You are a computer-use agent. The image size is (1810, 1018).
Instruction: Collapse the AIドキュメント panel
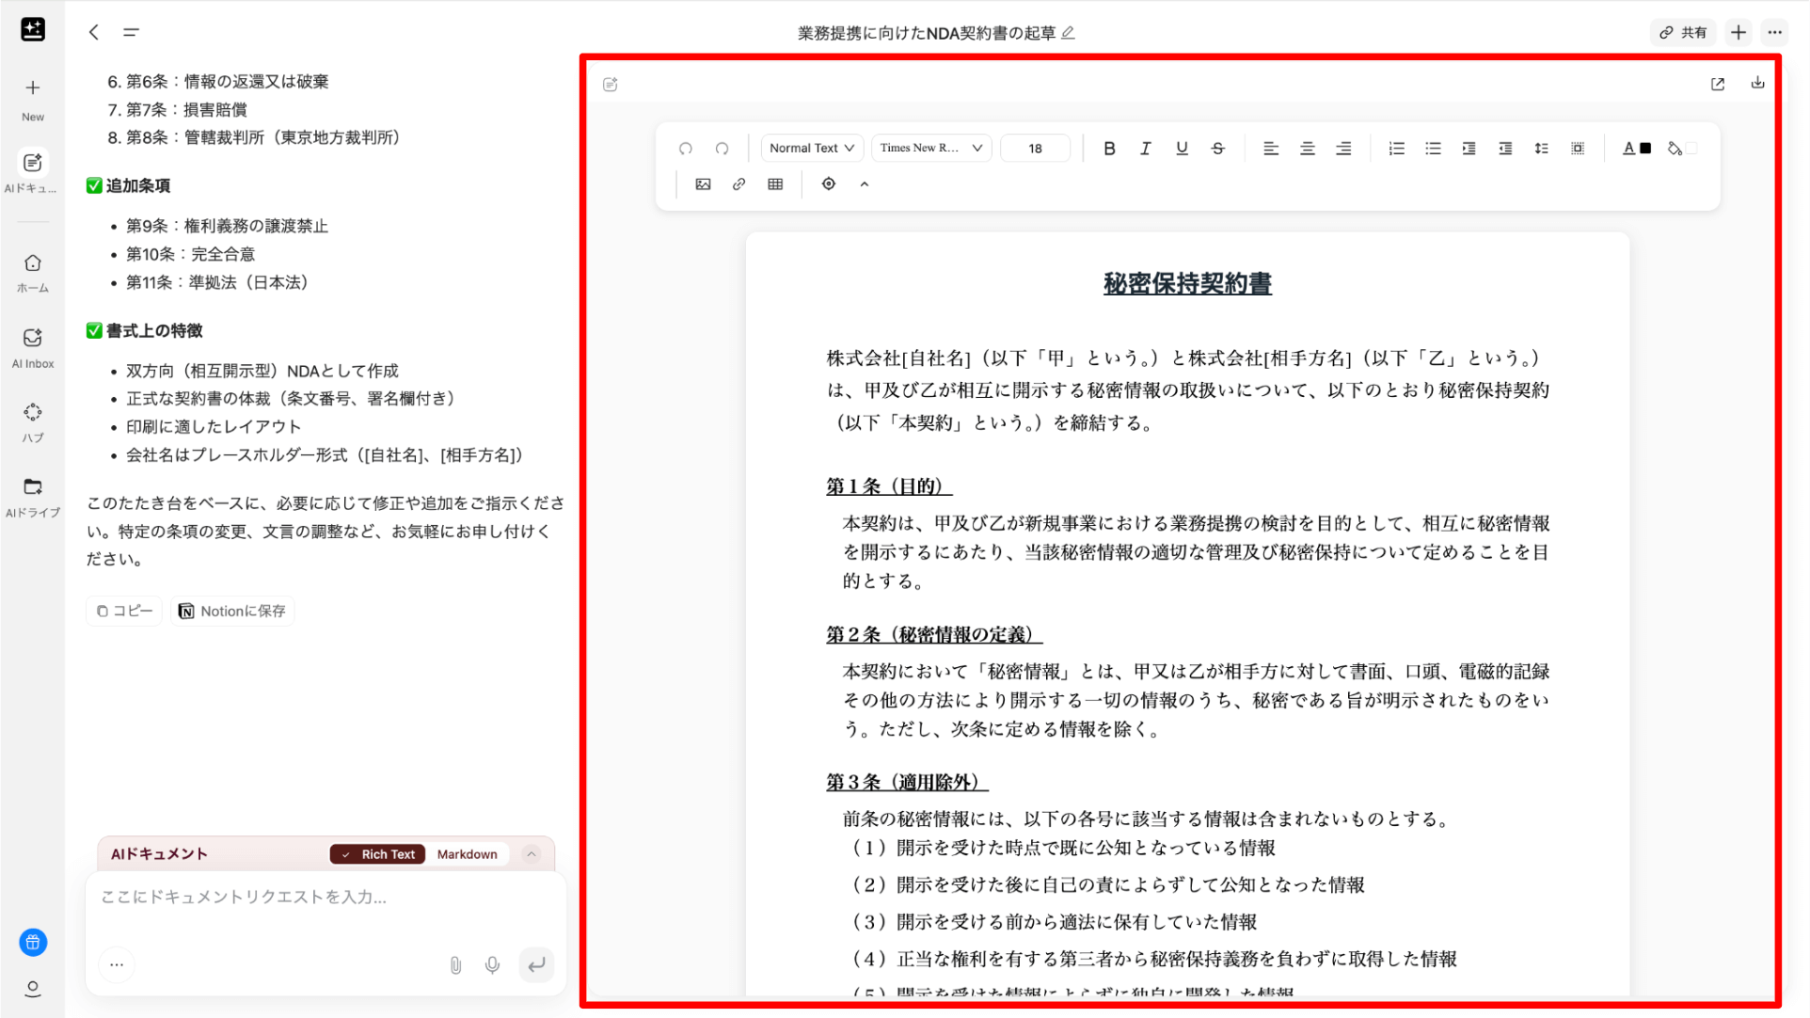[532, 854]
